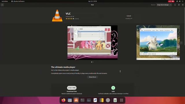Click the VLC app name heading
This screenshot has width=185, height=104.
(68, 14)
